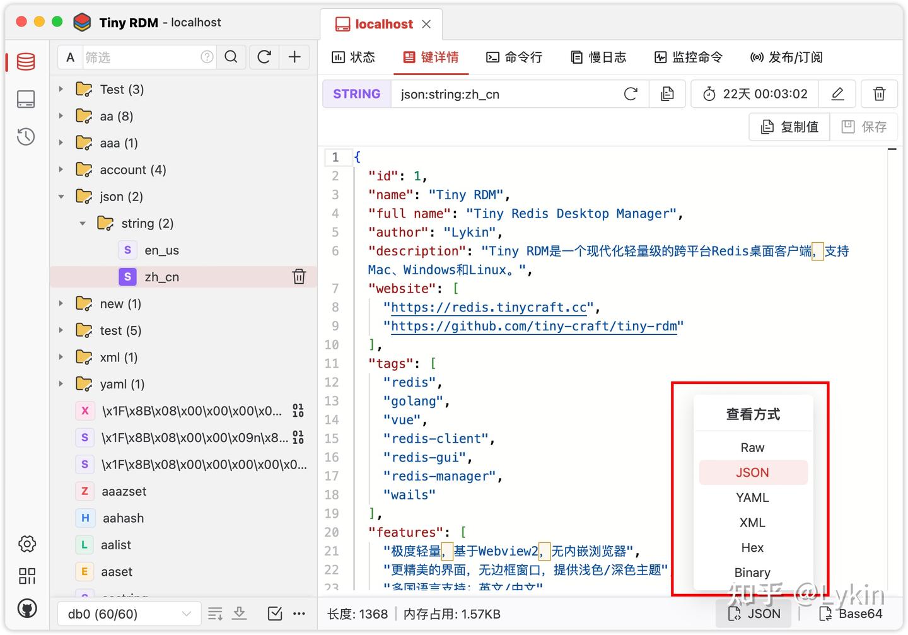
Task: Toggle multi-select check mode for keys
Action: (275, 614)
